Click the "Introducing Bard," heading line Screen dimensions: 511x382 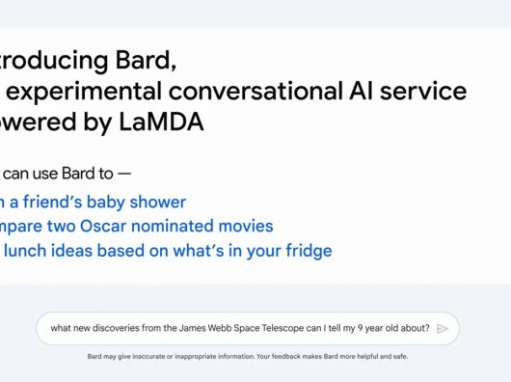tap(88, 61)
